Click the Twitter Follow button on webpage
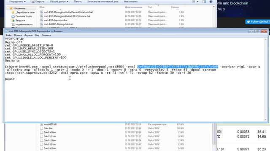The width and height of the screenshot is (270, 151). click(258, 22)
